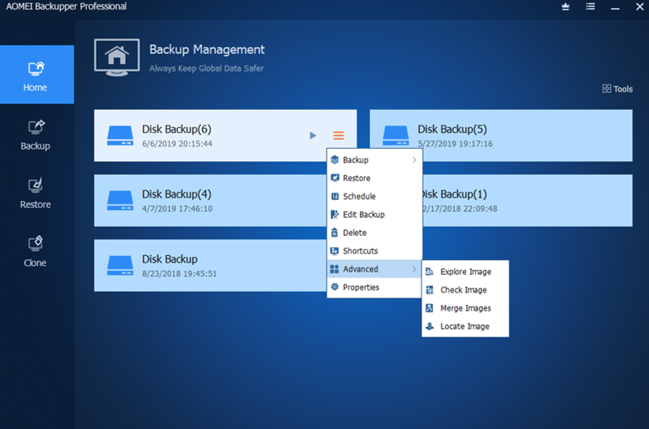649x429 pixels.
Task: Expand the Advanced submenu arrow
Action: (x=414, y=270)
